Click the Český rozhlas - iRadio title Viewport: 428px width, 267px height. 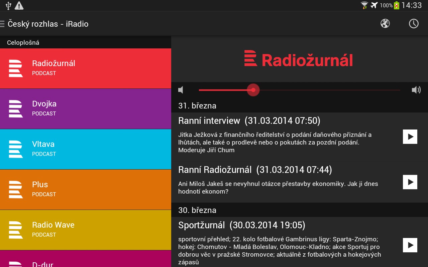tap(48, 24)
